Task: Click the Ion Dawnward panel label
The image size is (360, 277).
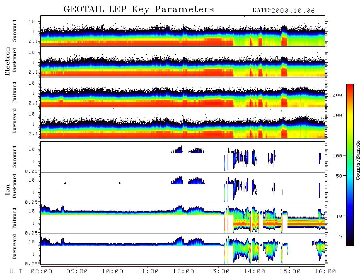Action: [14, 247]
